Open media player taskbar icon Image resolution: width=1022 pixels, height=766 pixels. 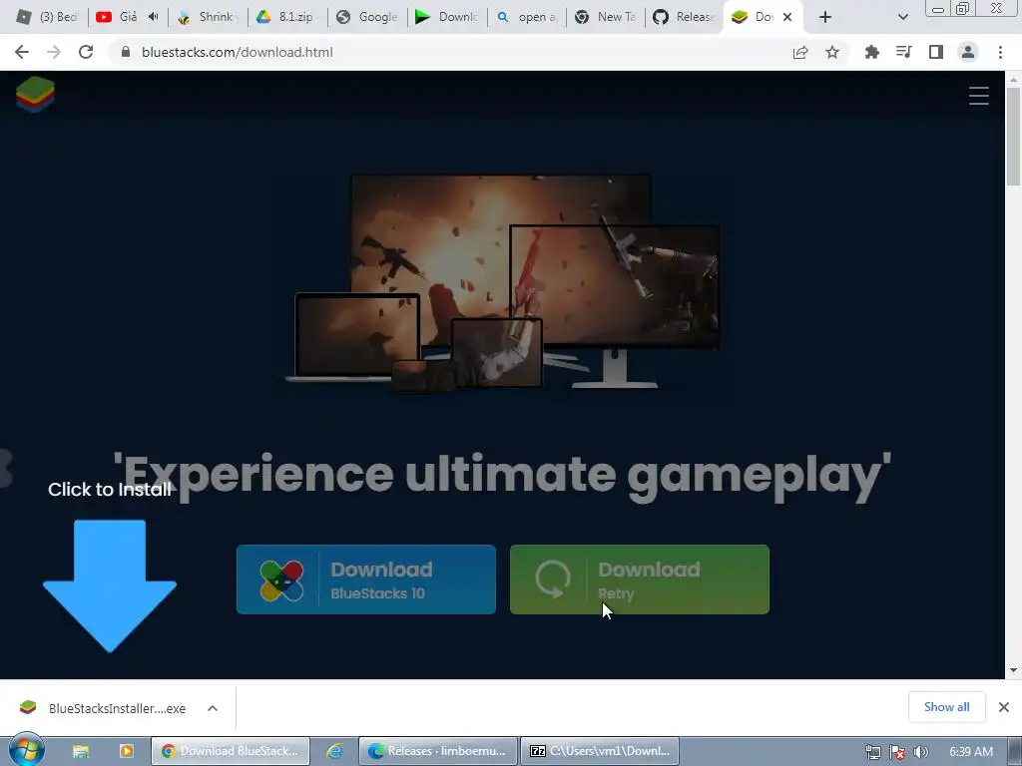[x=127, y=751]
